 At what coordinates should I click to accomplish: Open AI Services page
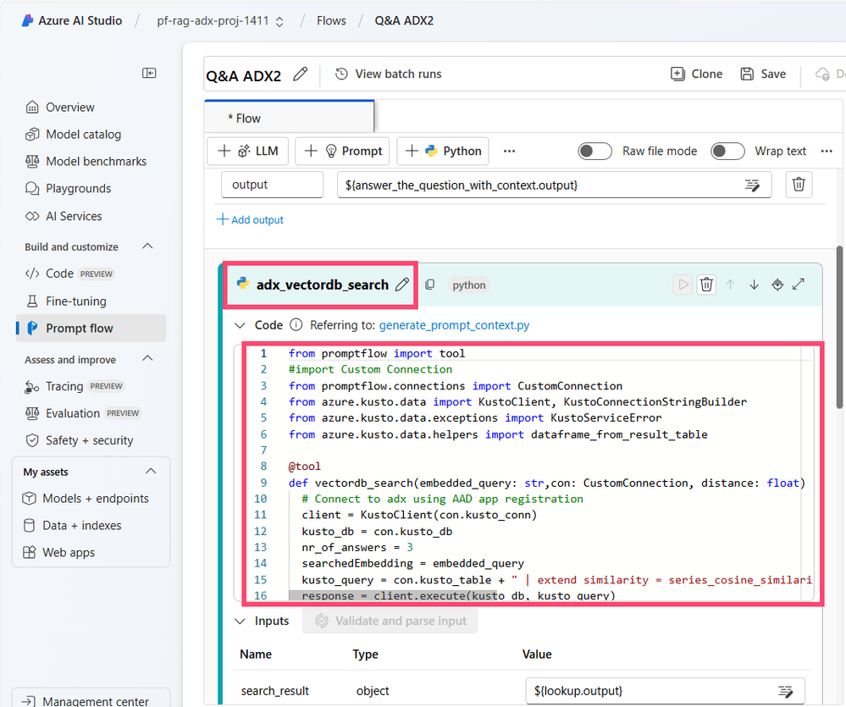coord(64,216)
